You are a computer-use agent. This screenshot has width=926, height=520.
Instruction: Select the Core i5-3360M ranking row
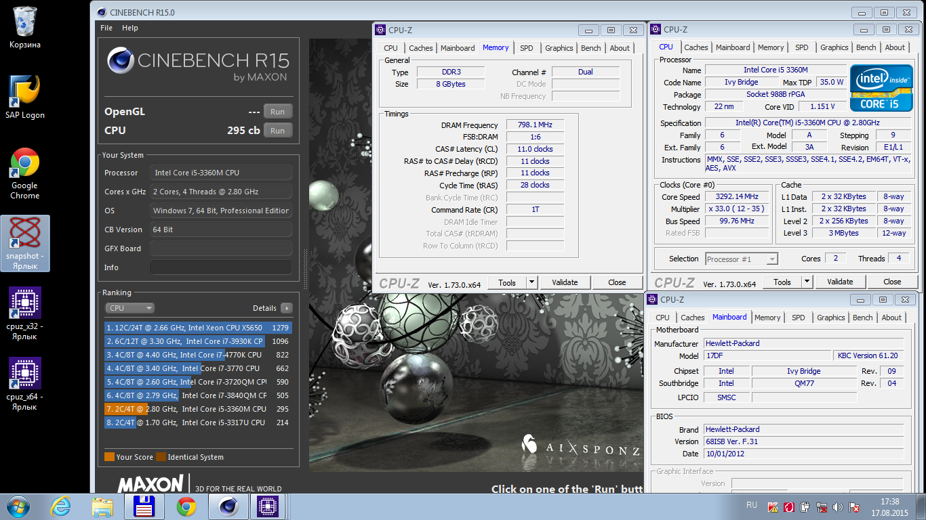tap(198, 409)
